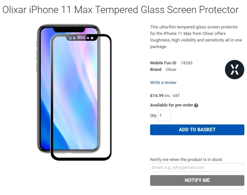This screenshot has width=247, height=195.
Task: Click the stock notification label text
Action: tap(186, 160)
